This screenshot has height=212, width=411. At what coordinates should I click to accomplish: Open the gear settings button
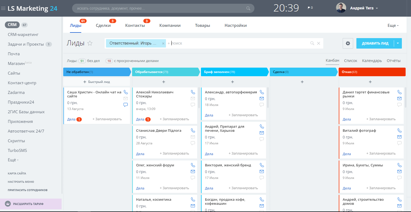point(348,43)
